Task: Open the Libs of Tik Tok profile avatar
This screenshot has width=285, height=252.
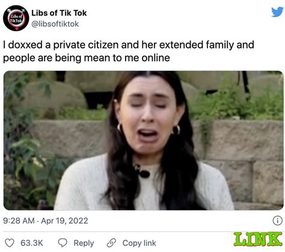Action: (x=16, y=18)
